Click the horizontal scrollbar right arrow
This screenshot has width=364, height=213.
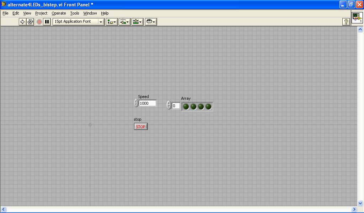point(354,209)
